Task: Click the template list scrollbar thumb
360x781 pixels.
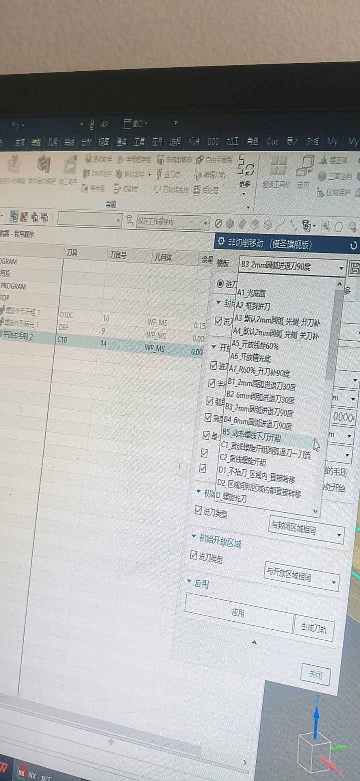Action: point(335,334)
